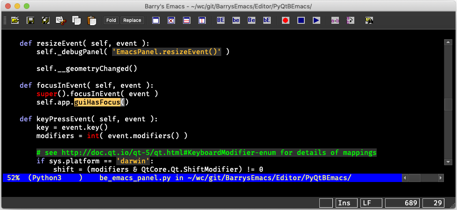Click the open file toolbar icon

[x=15, y=21]
